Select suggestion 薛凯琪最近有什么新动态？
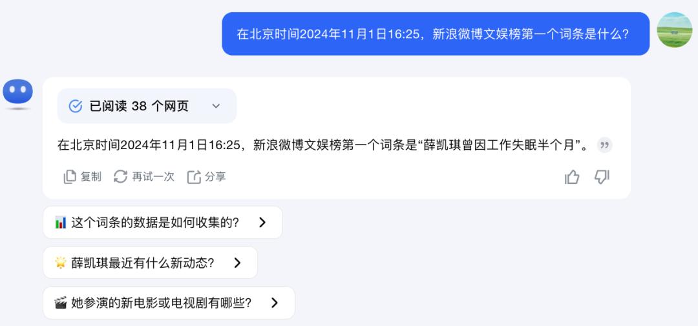This screenshot has height=326, width=698. coord(143,263)
